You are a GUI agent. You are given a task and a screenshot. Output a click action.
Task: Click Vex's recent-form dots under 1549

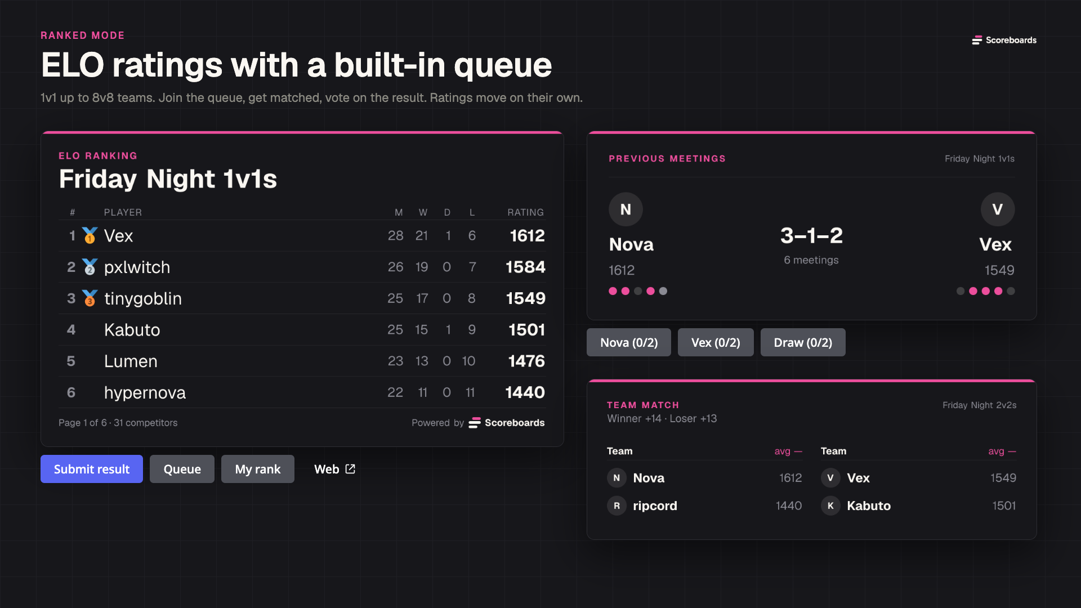pyautogui.click(x=985, y=291)
